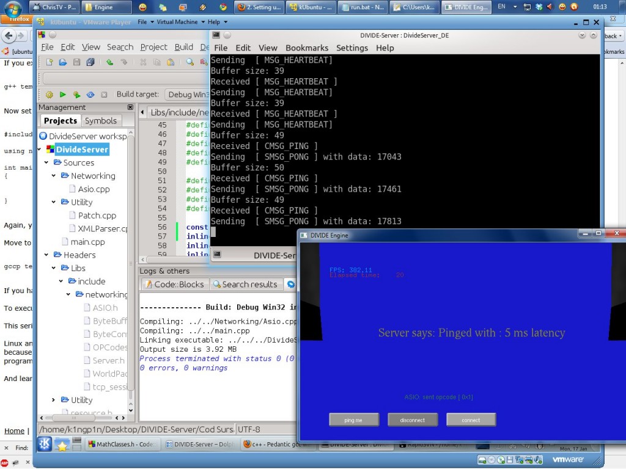Click the empty search input field in toolbar

tap(126, 79)
